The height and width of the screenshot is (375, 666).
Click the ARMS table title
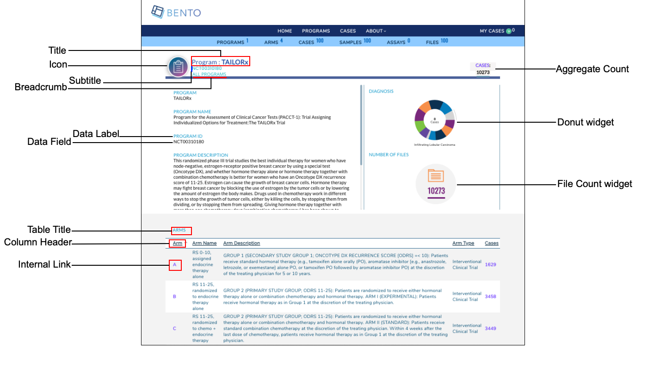point(179,230)
